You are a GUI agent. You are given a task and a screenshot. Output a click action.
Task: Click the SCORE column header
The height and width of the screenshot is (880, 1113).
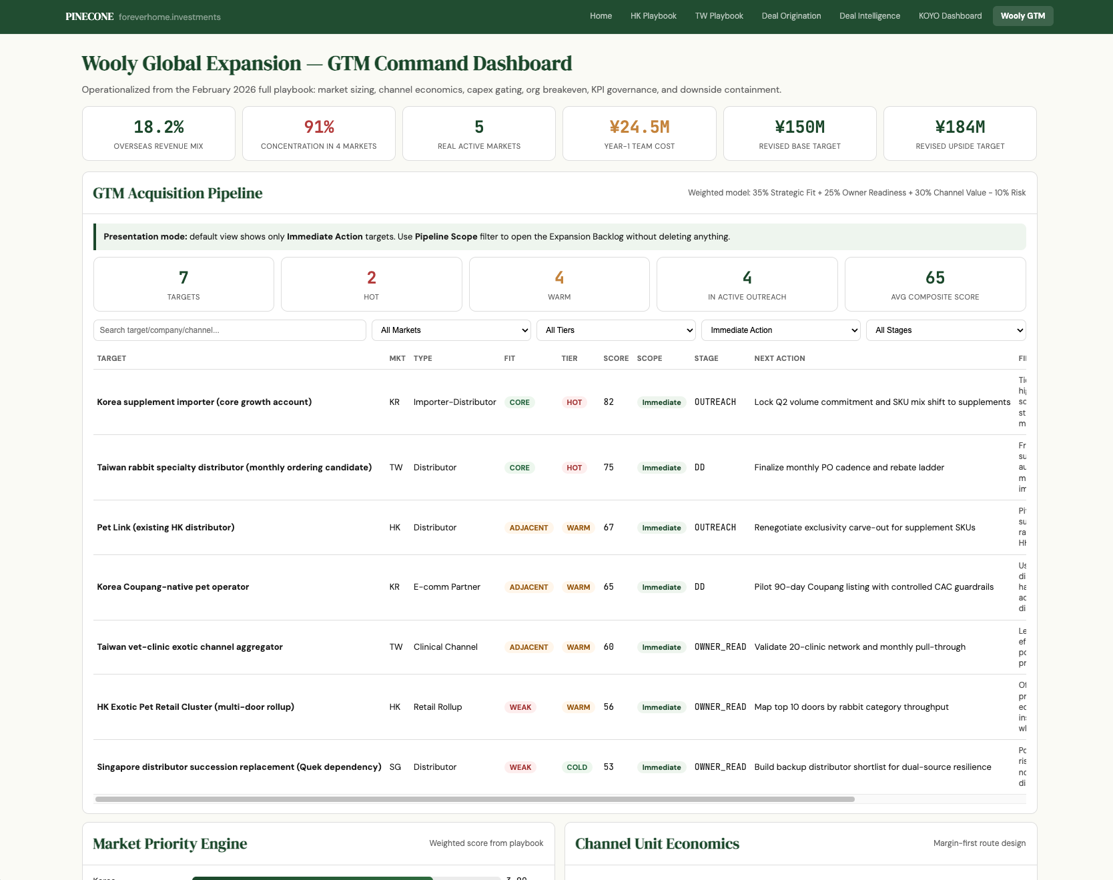click(x=615, y=359)
